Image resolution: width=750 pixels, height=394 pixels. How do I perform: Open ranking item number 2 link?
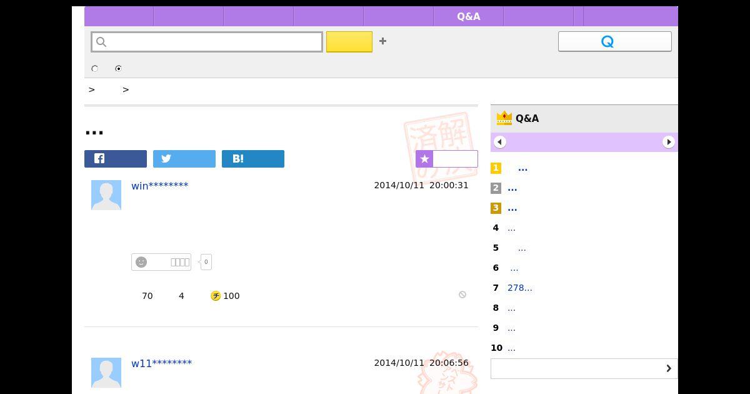(512, 188)
